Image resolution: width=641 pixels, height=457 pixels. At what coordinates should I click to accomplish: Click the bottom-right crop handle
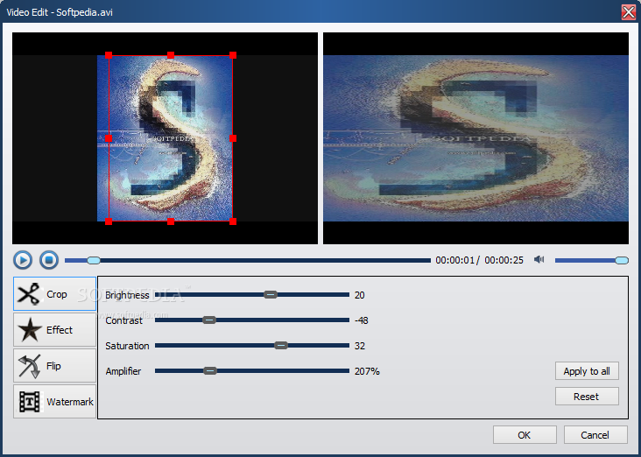click(233, 221)
